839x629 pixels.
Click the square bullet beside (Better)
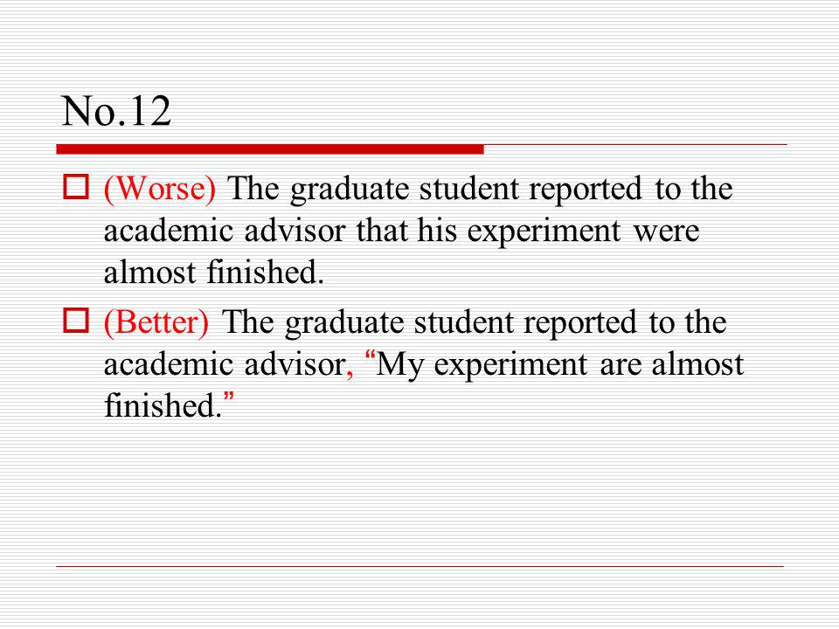click(76, 320)
